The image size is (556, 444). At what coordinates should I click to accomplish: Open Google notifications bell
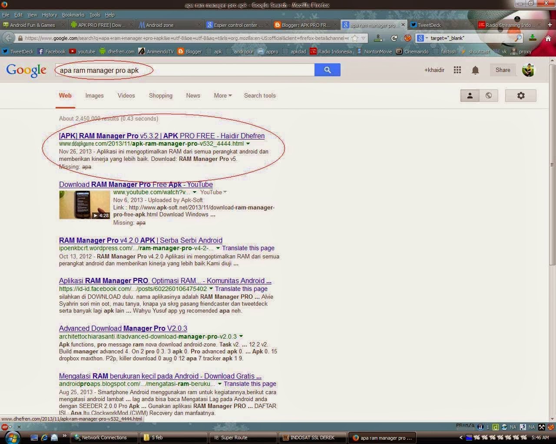[475, 70]
